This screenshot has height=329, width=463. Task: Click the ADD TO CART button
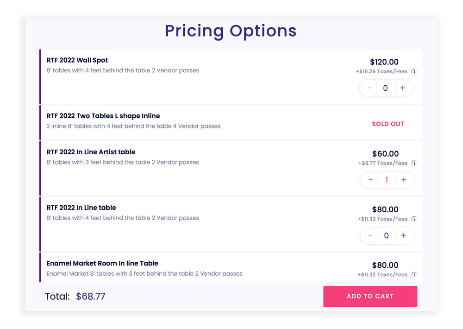point(370,296)
